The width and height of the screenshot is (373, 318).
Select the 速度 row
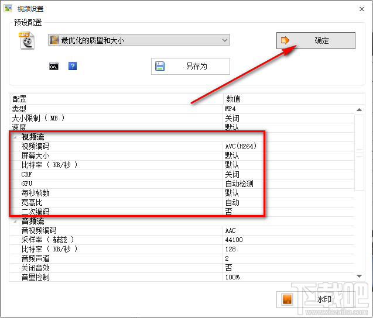point(182,127)
